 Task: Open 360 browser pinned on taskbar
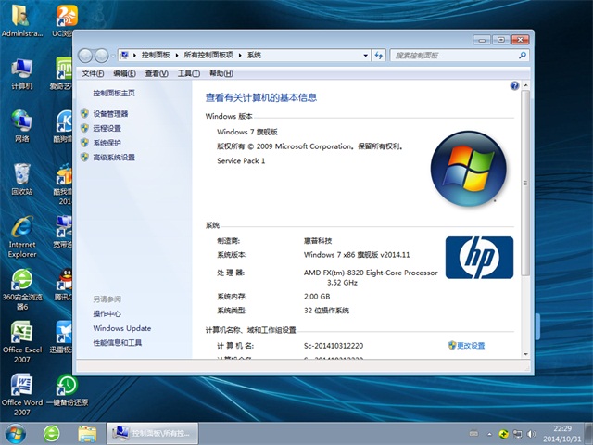click(52, 434)
